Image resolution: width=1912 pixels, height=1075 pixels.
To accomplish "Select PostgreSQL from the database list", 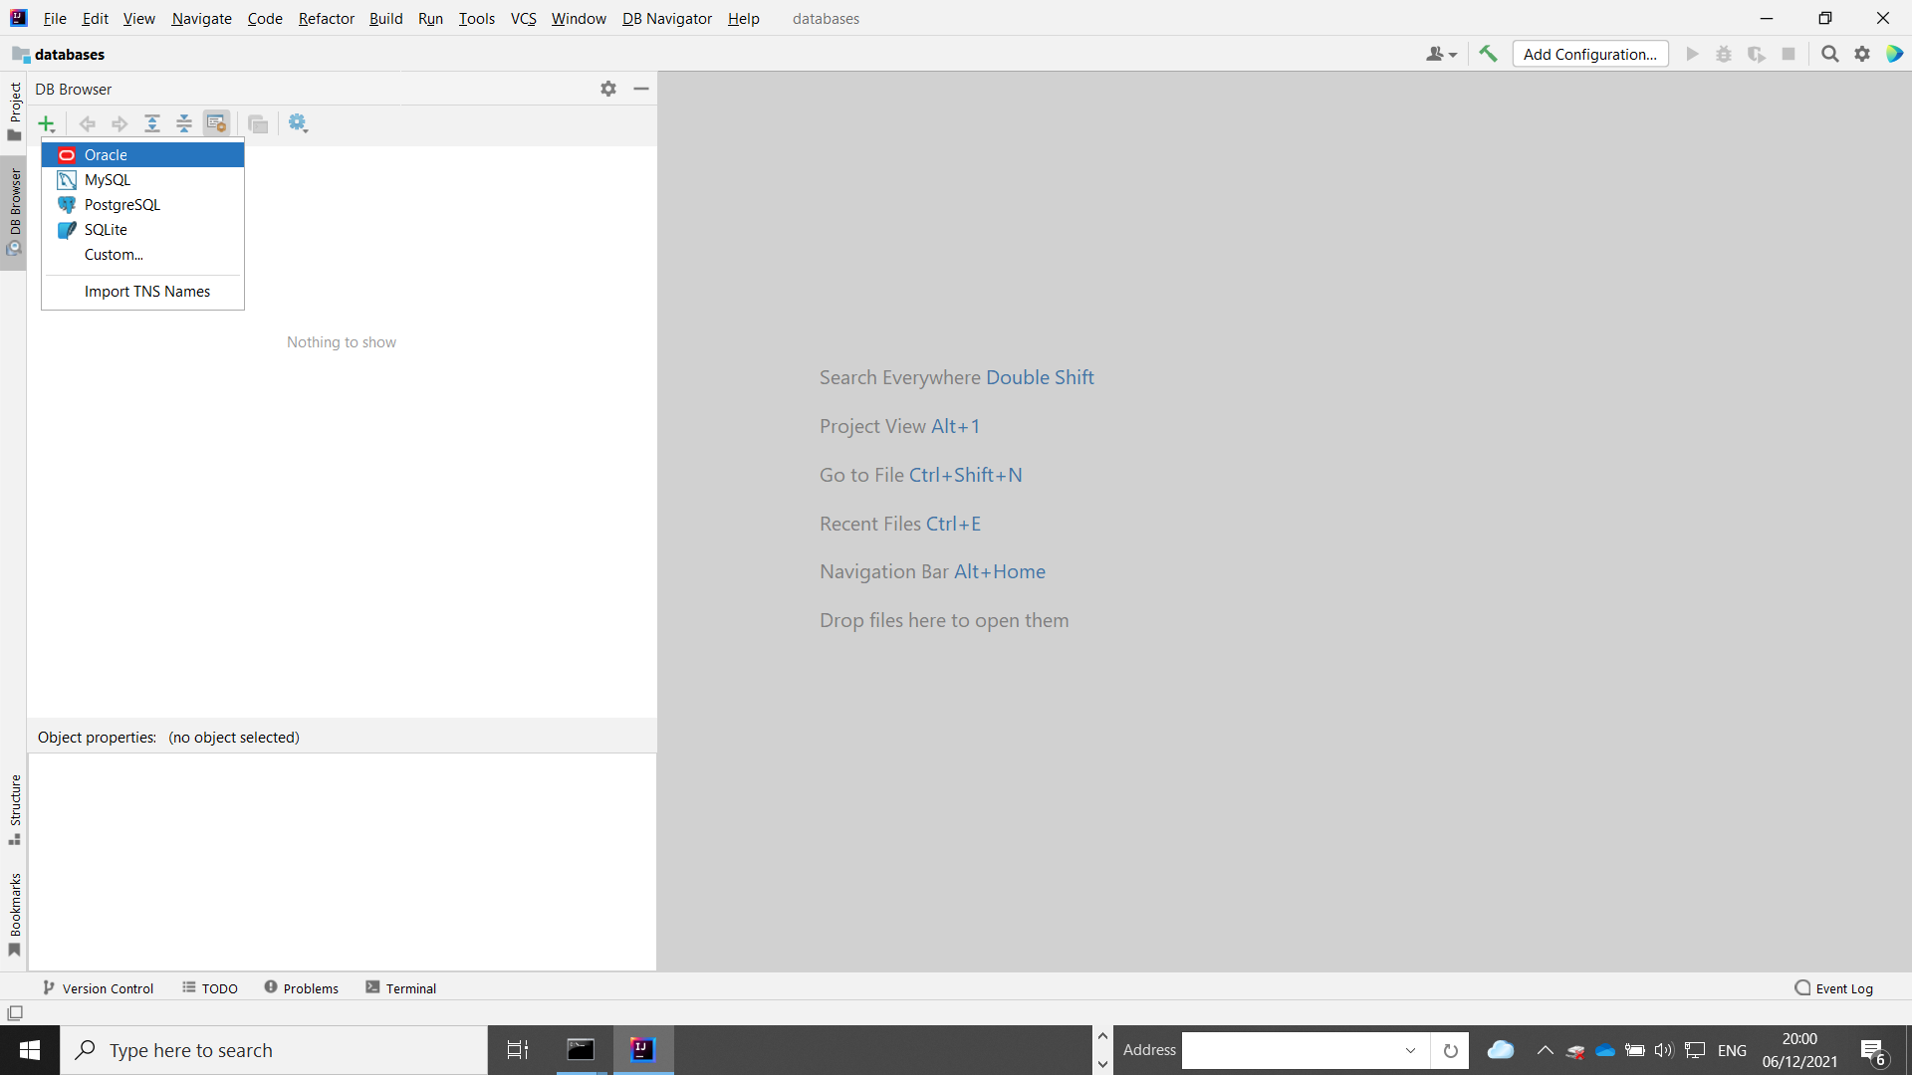I will (x=122, y=205).
